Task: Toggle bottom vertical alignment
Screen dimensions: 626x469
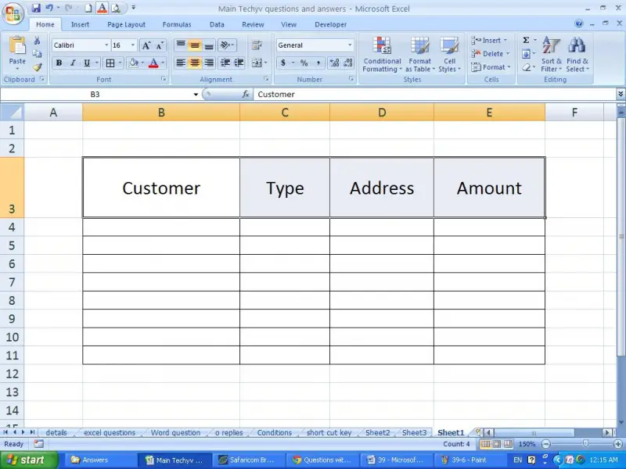Action: tap(208, 45)
